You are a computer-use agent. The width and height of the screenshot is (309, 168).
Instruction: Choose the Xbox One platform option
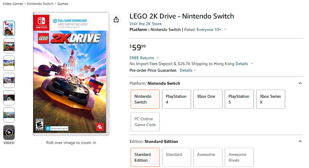(208, 99)
